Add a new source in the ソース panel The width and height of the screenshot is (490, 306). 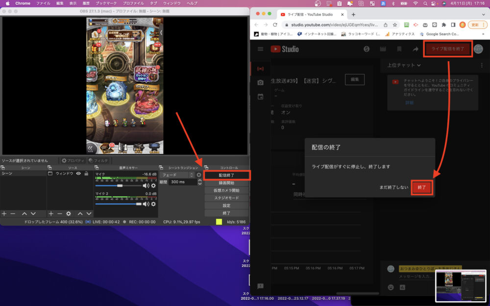pyautogui.click(x=51, y=213)
